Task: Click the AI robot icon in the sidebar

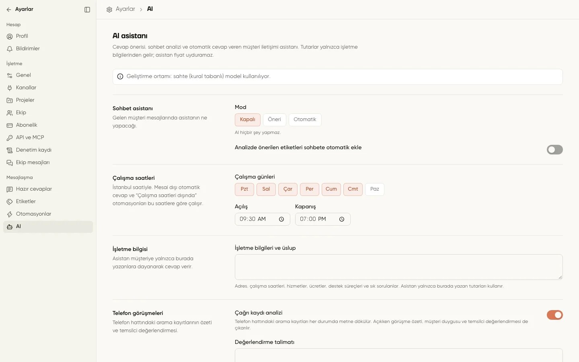Action: (10, 226)
